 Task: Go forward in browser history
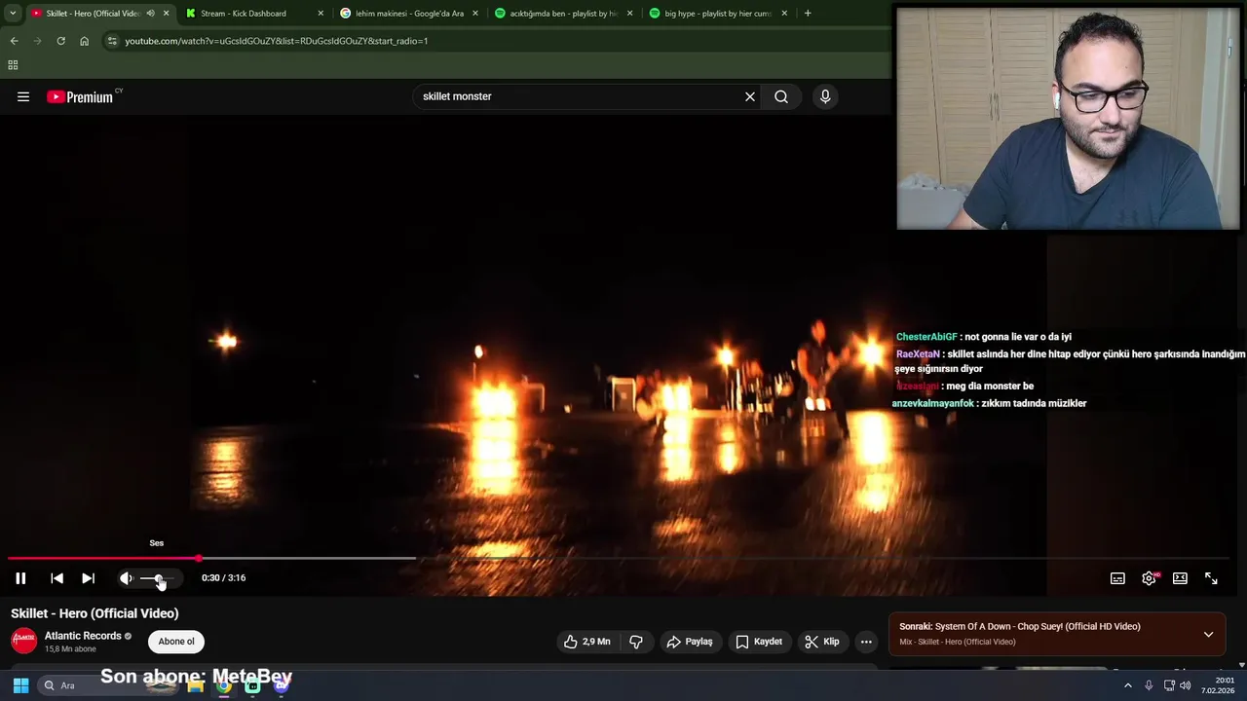coord(37,41)
